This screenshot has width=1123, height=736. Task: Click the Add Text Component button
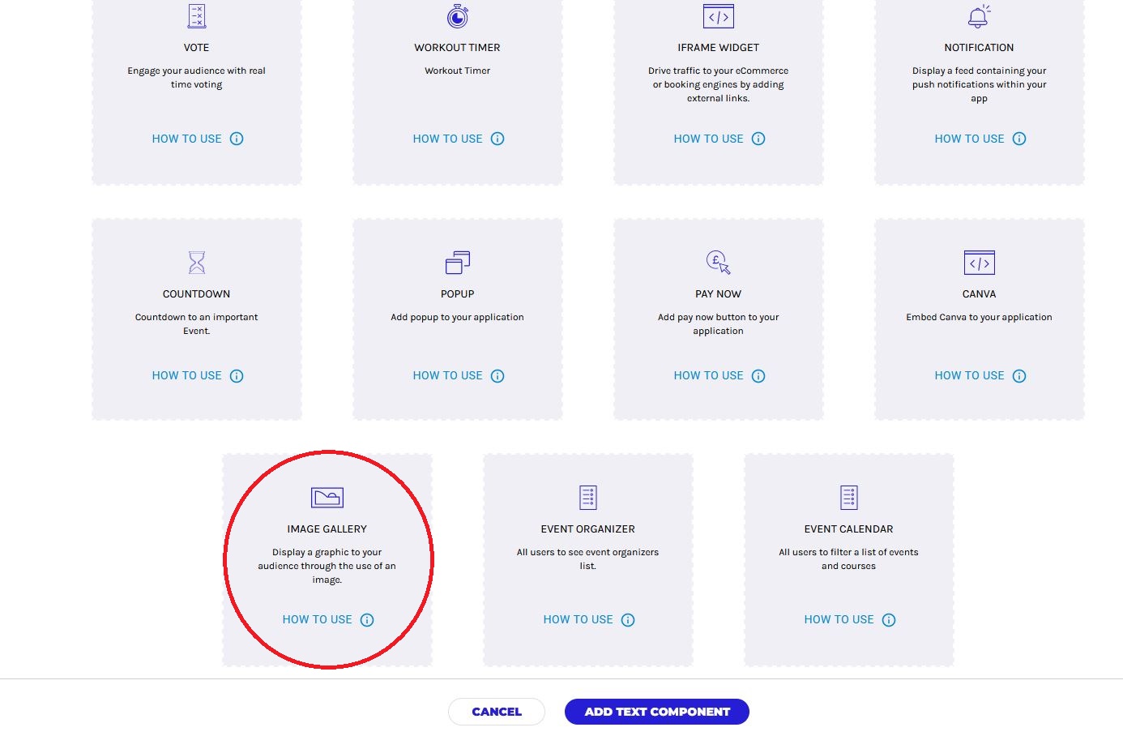coord(656,712)
